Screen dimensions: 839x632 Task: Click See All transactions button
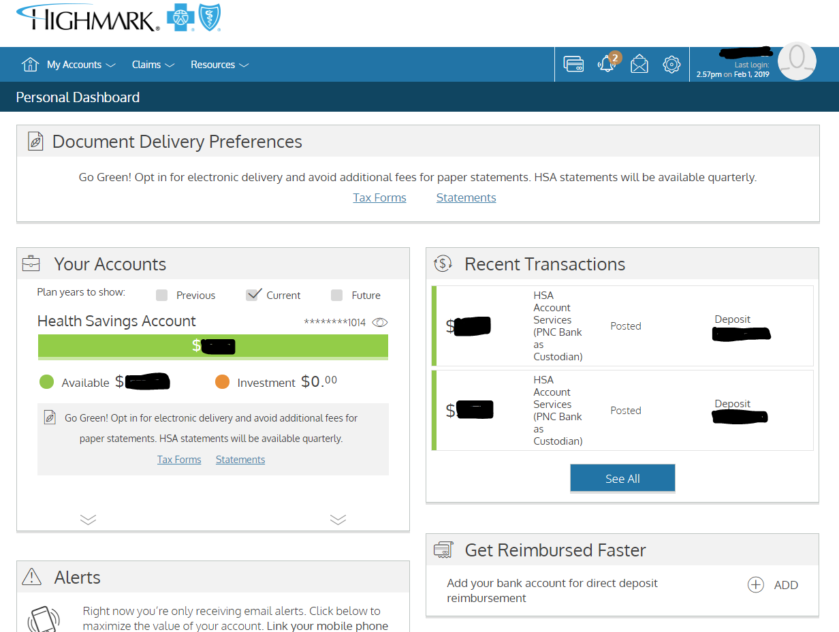tap(622, 479)
